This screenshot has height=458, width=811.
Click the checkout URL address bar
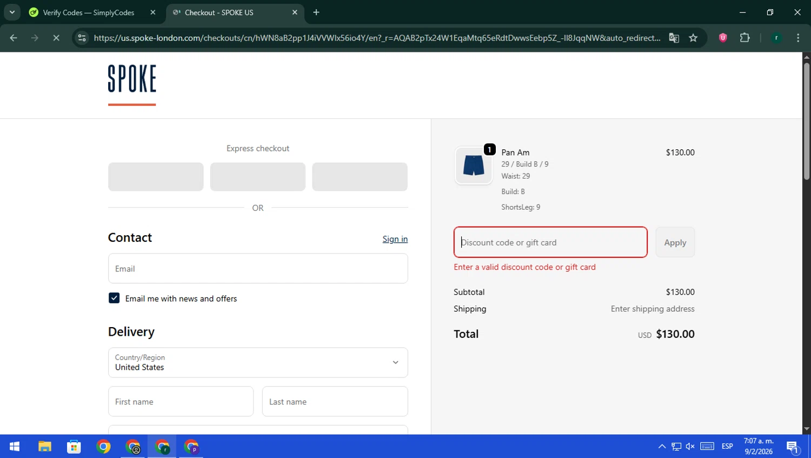tap(377, 38)
